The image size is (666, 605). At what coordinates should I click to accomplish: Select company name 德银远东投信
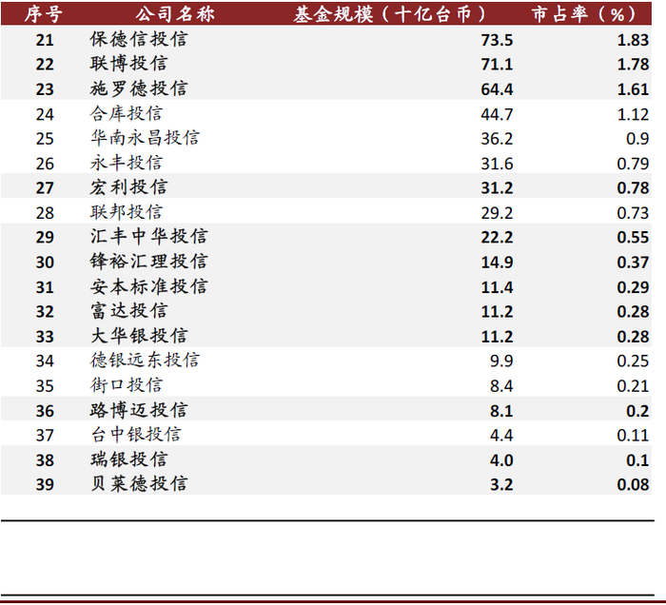tap(145, 361)
